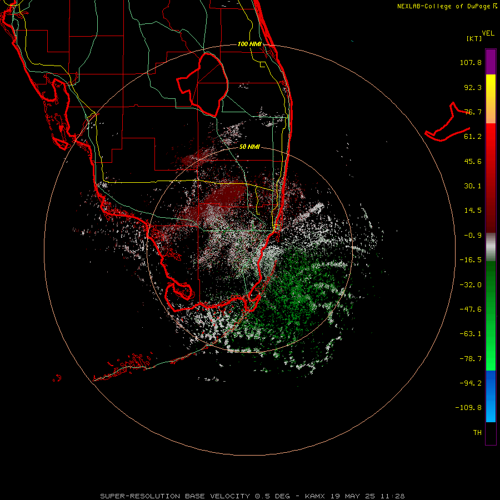This screenshot has height=500, width=500.
Task: Pick the purple segment of the velocity color bar
Action: point(491,62)
